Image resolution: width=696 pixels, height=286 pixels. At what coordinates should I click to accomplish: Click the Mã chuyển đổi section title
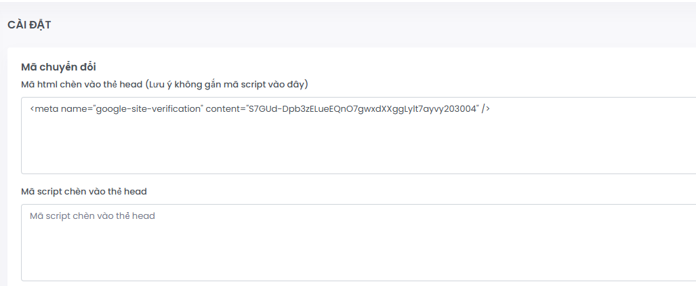58,67
